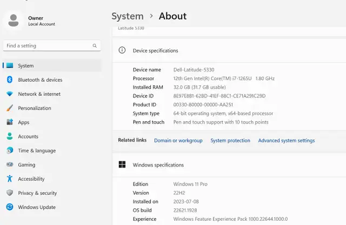The image size is (346, 225).
Task: Click the Privacy & security shield icon
Action: click(10, 193)
